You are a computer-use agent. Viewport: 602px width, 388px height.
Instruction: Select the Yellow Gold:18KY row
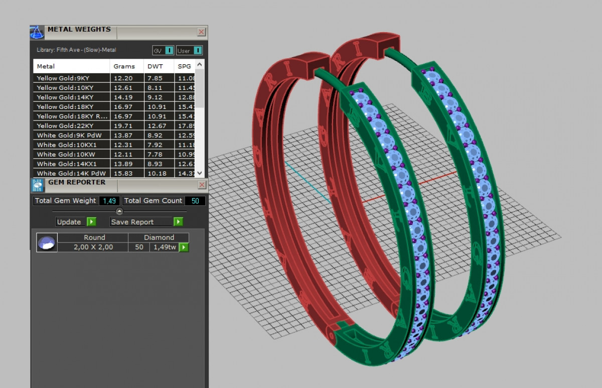(x=71, y=106)
